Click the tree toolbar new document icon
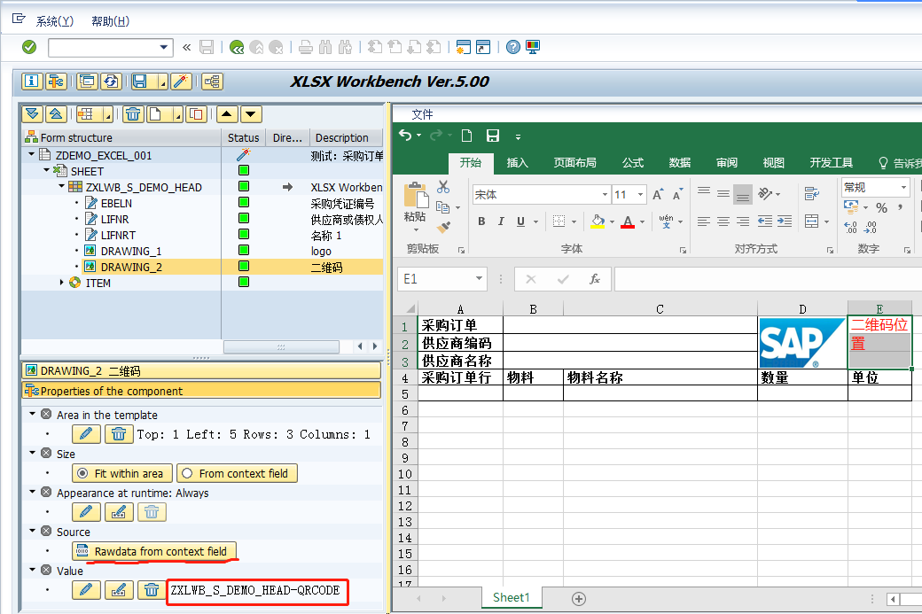Screen dimensions: 922x614 [x=156, y=114]
